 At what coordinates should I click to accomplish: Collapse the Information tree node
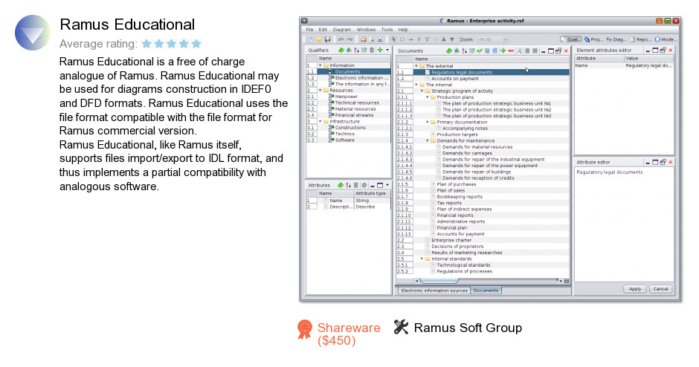point(320,65)
